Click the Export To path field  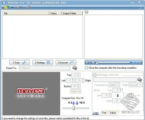click(45, 68)
